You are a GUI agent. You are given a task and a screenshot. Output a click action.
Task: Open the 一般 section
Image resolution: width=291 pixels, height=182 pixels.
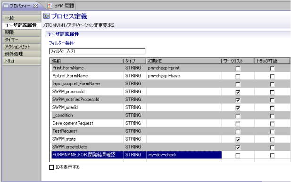(x=22, y=18)
